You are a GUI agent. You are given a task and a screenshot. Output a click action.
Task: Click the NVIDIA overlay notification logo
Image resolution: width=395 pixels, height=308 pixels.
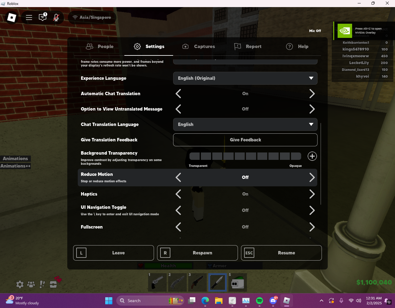click(345, 31)
